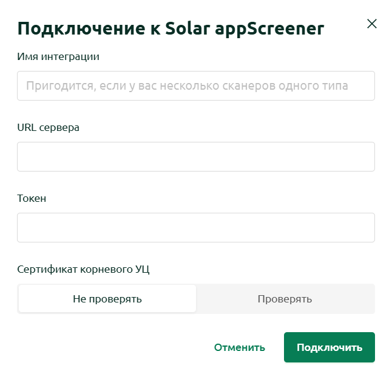Screen dimensions: 392x377
Task: Switch certificate check to Проверять
Action: coord(285,299)
